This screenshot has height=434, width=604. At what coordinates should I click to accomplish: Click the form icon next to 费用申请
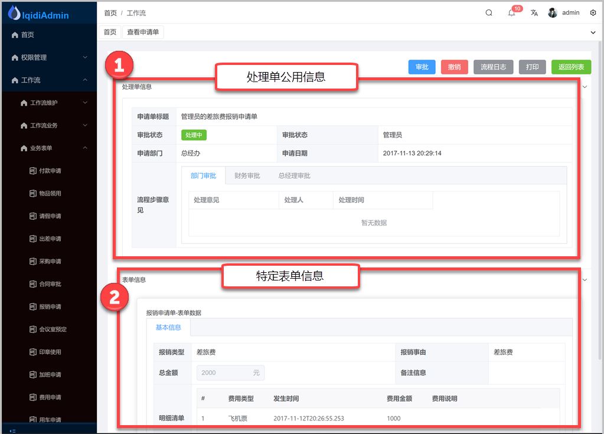[x=33, y=397]
